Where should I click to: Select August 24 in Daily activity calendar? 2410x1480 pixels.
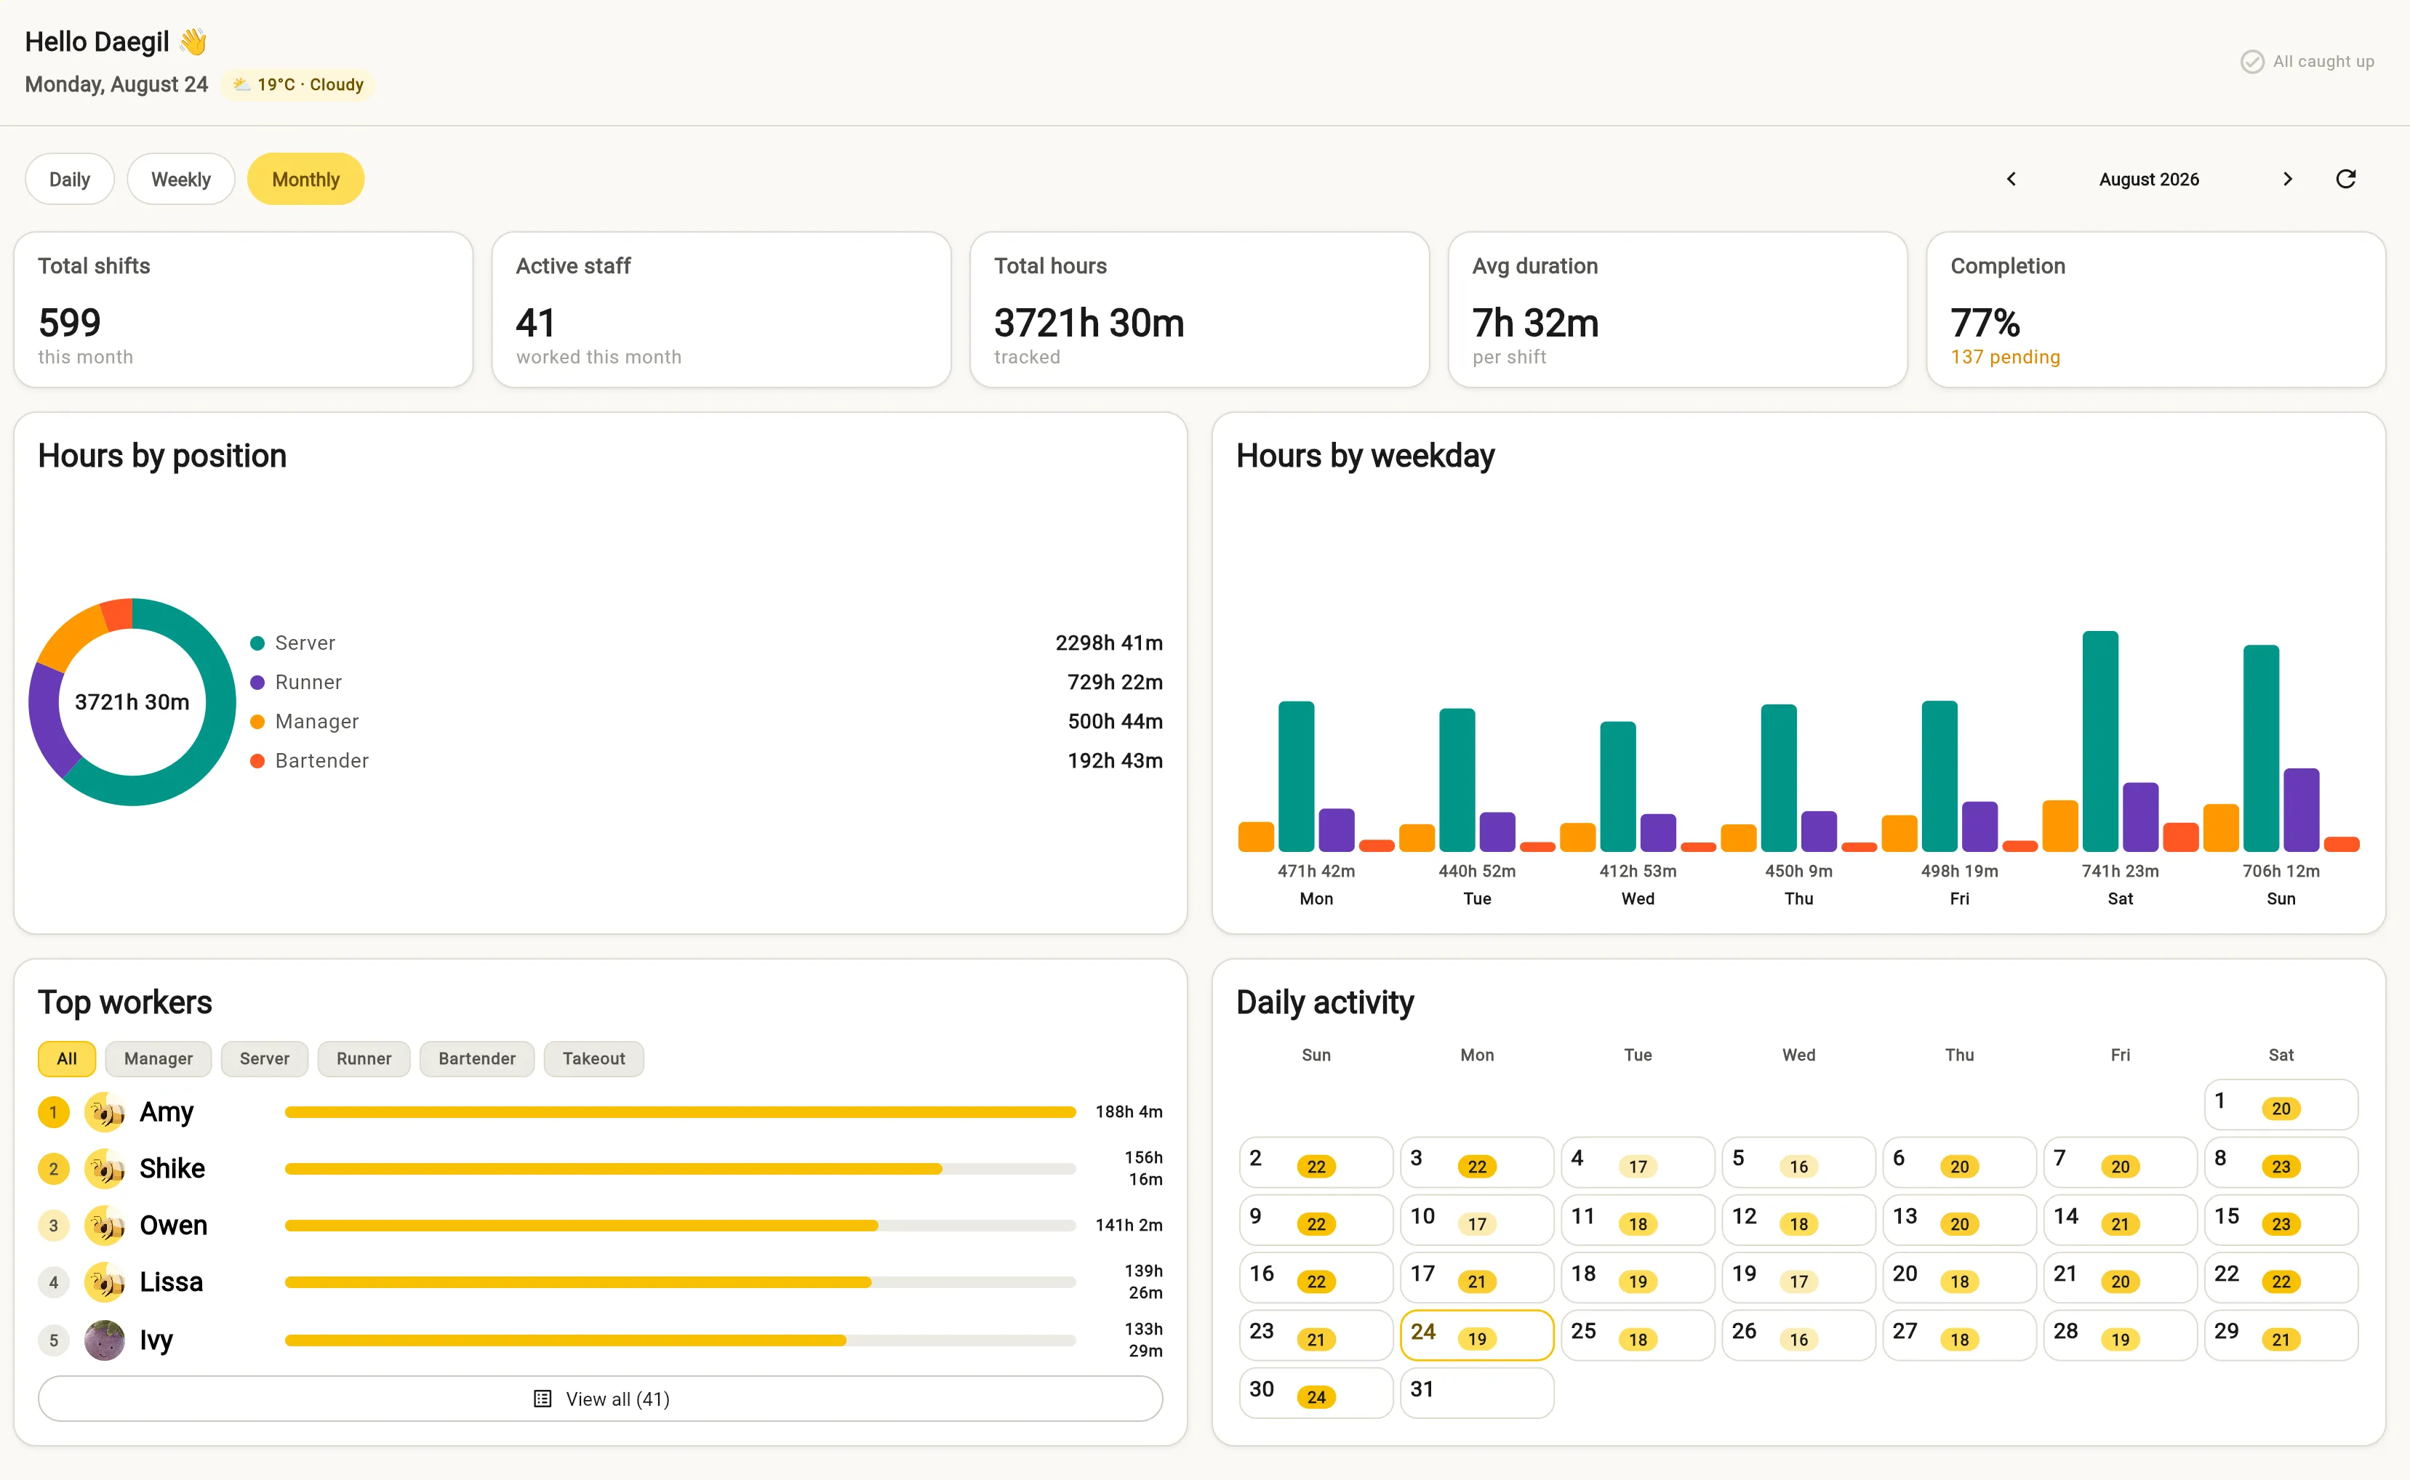click(1477, 1335)
